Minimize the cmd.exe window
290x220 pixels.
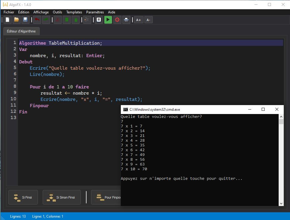[250, 110]
